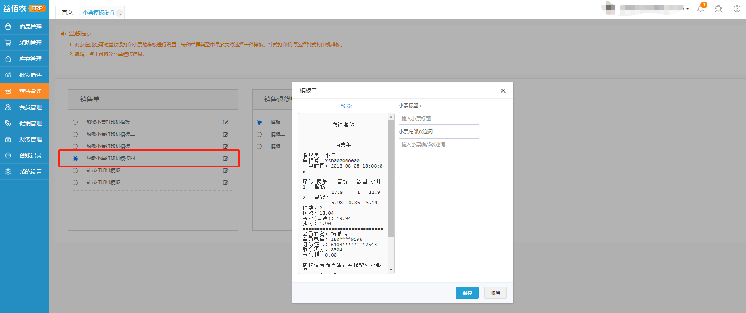Click edit icon for 热敏小票打印机模板四
Viewport: 746px width, 313px height.
click(226, 158)
